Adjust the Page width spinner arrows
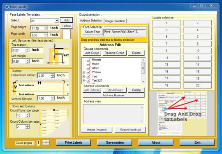 46,35
